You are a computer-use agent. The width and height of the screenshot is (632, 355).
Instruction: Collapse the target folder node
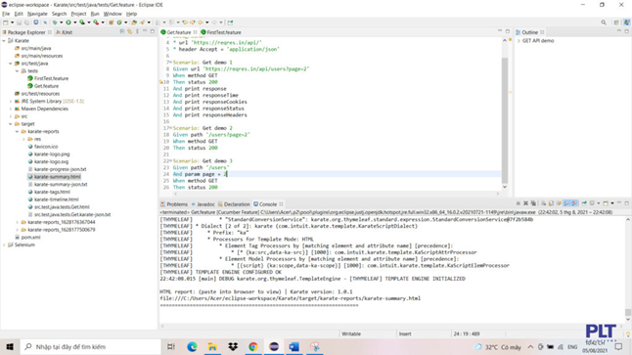(11, 123)
